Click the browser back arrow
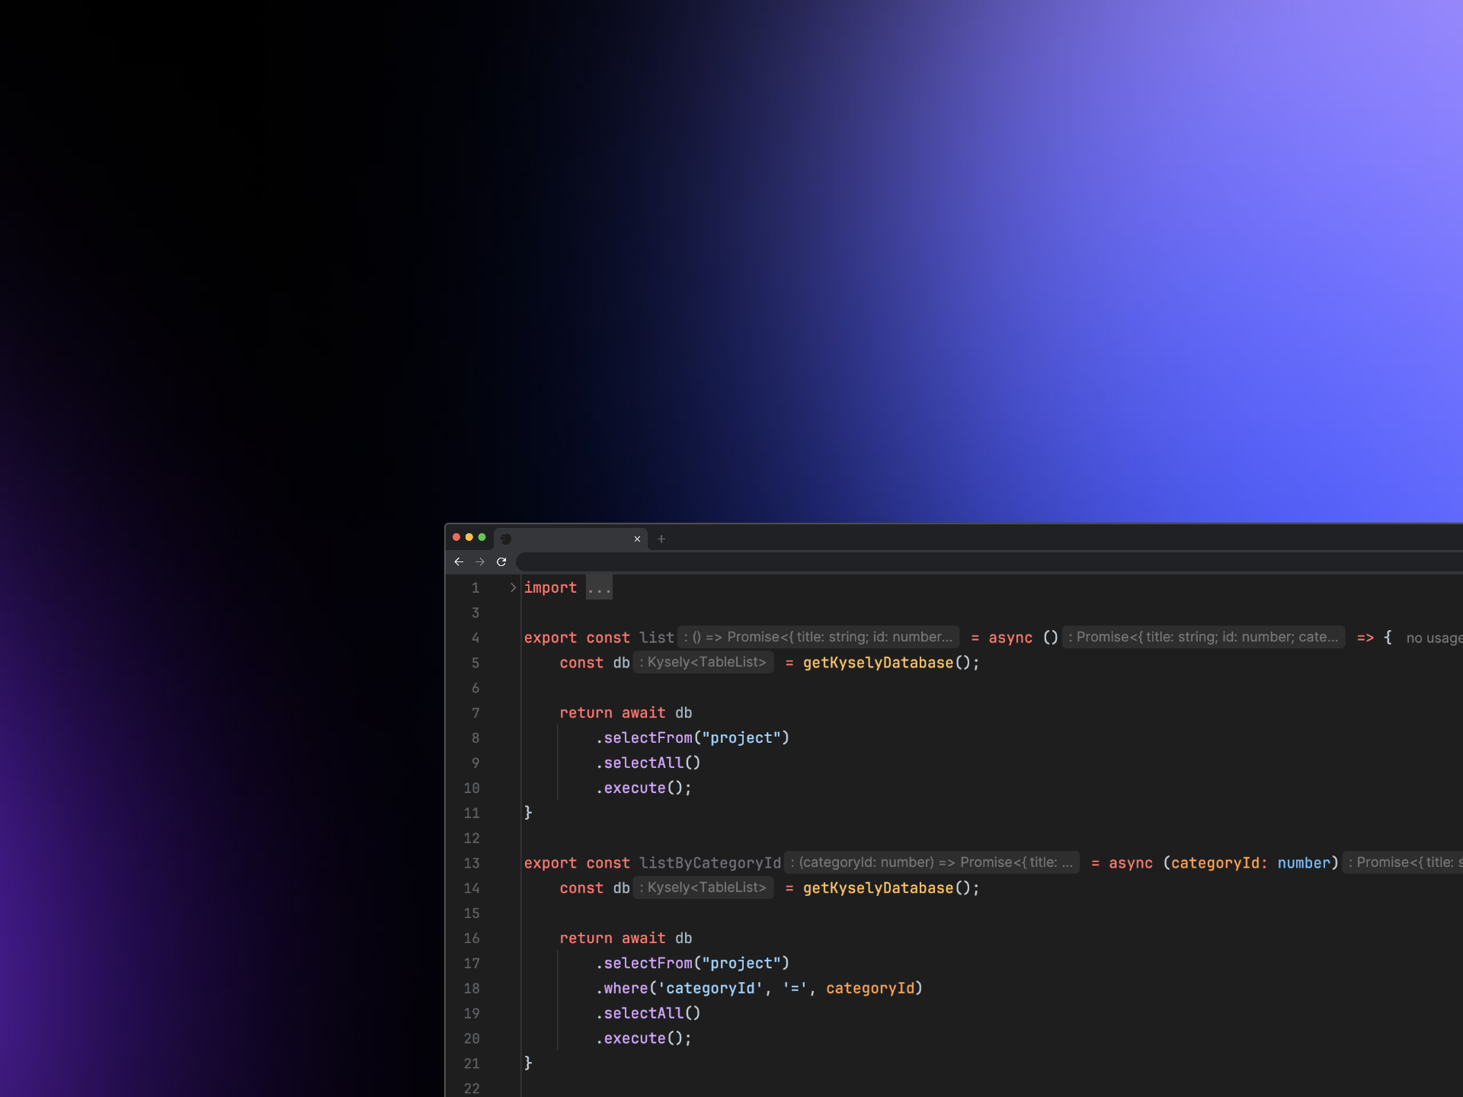This screenshot has width=1463, height=1097. pos(459,561)
